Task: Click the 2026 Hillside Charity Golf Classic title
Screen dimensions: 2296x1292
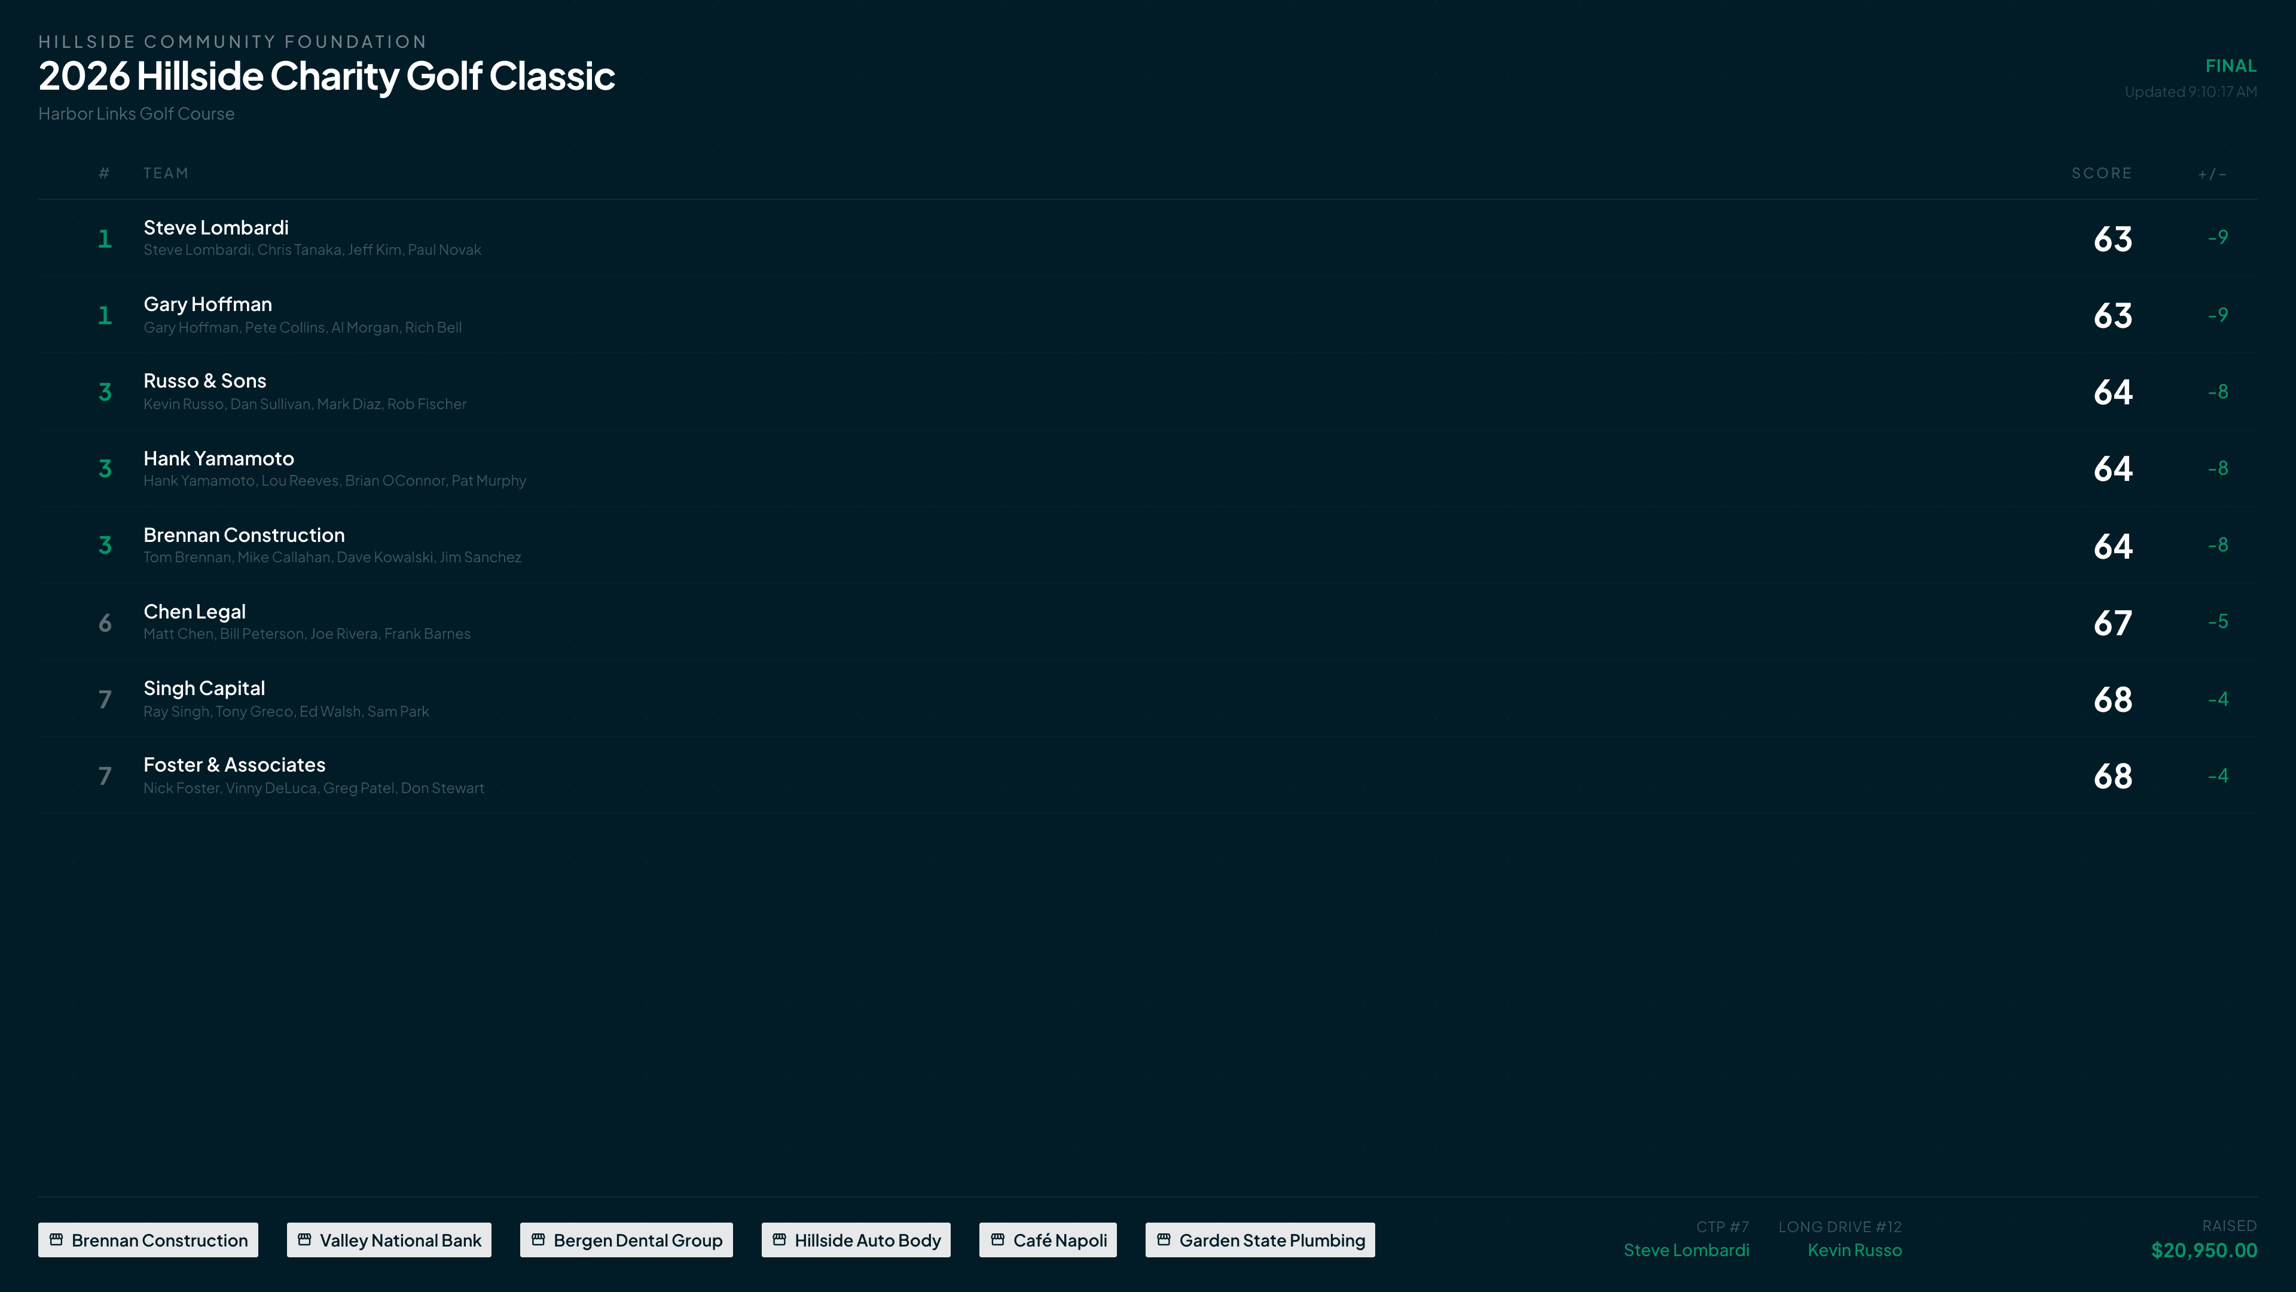Action: point(326,76)
